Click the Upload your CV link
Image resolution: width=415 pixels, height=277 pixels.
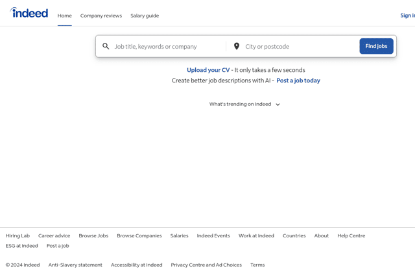coord(208,70)
